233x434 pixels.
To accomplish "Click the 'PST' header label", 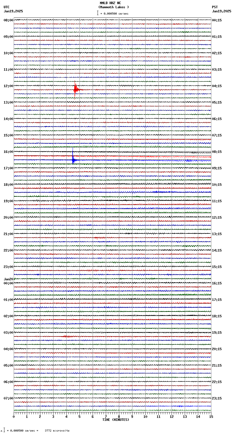I will [215, 7].
